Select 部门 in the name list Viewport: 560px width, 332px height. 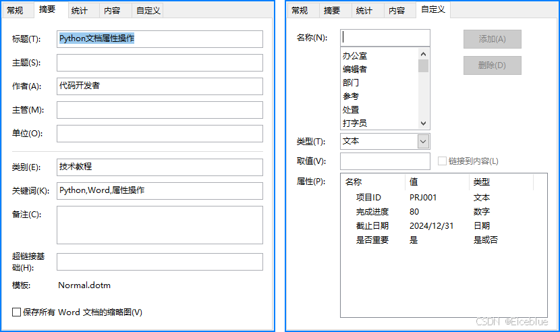coord(379,82)
